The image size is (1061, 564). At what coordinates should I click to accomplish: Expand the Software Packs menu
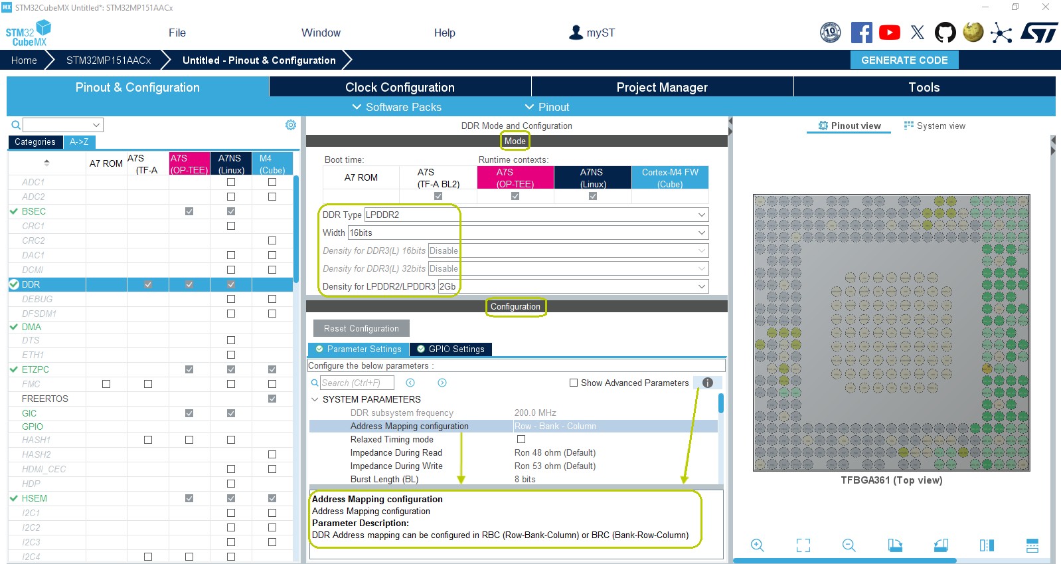tap(396, 107)
